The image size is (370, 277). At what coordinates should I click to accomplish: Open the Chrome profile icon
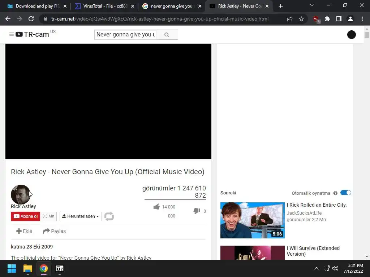[350, 19]
